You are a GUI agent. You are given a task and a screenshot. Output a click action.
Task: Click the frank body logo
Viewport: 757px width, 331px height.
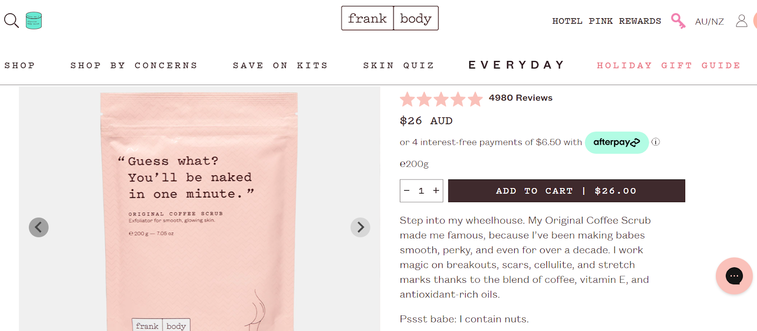point(390,18)
